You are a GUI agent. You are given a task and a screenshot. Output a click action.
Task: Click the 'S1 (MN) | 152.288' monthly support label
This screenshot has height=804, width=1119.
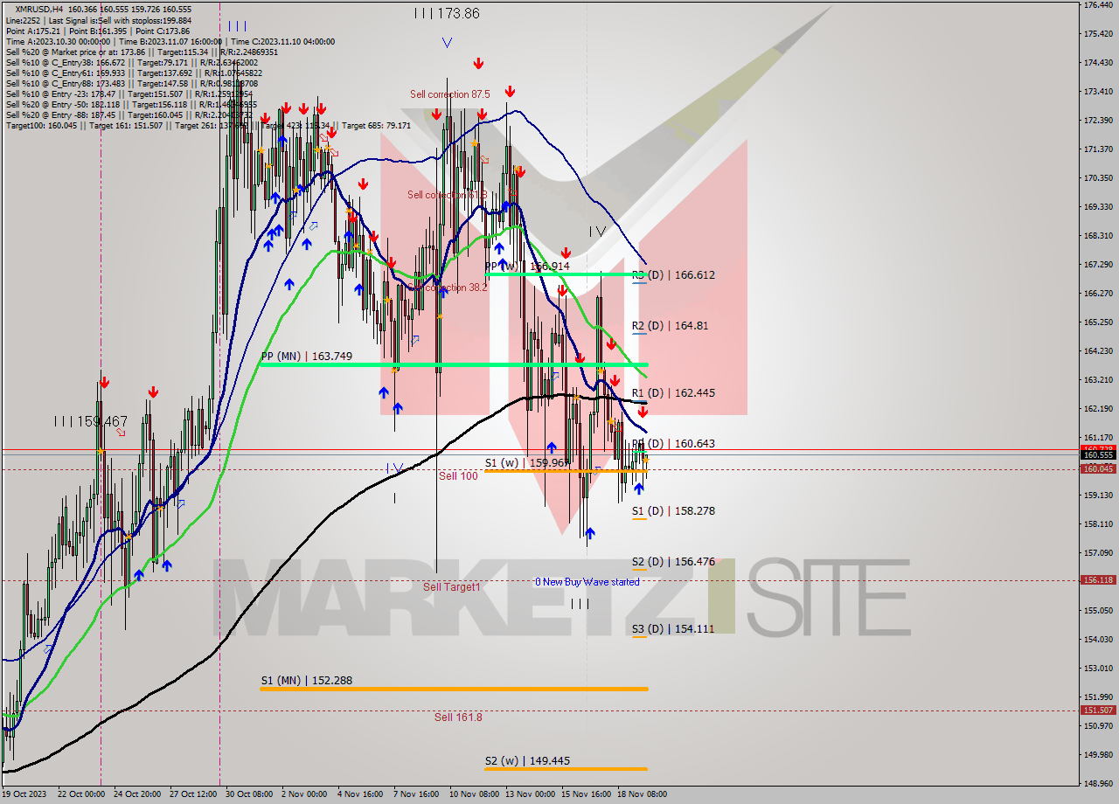pyautogui.click(x=306, y=680)
